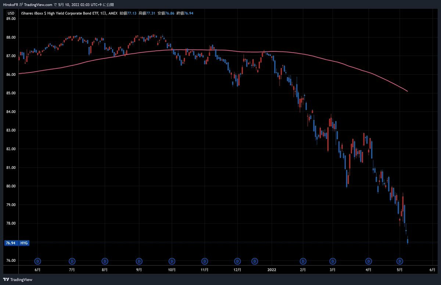Click the 85.00 price axis label
Screen dimensions: 441x285
click(11, 93)
